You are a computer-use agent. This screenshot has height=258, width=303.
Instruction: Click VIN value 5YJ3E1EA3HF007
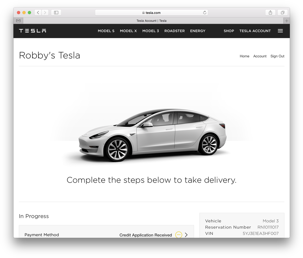pyautogui.click(x=261, y=233)
